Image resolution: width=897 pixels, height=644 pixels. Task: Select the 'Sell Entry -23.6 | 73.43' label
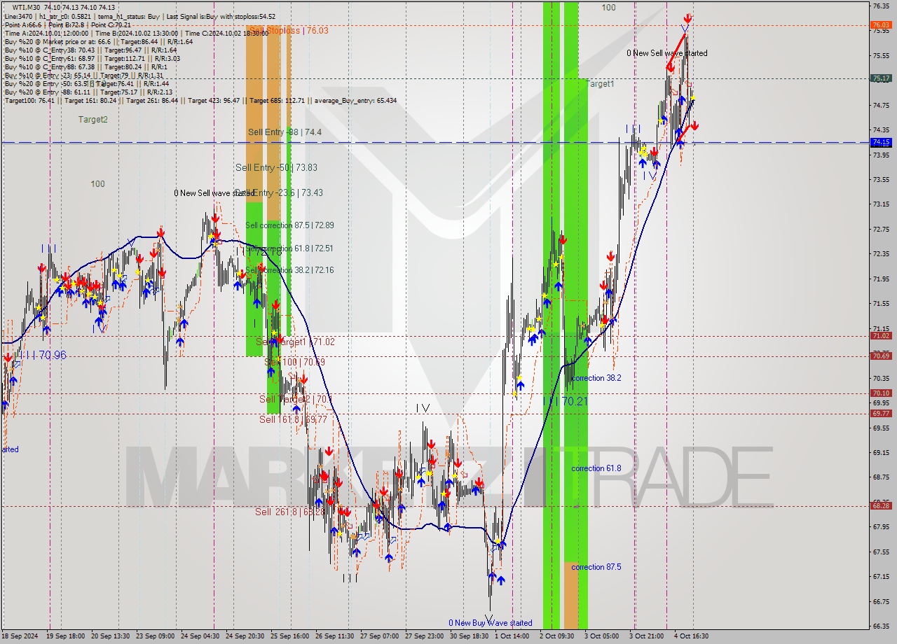(x=278, y=192)
